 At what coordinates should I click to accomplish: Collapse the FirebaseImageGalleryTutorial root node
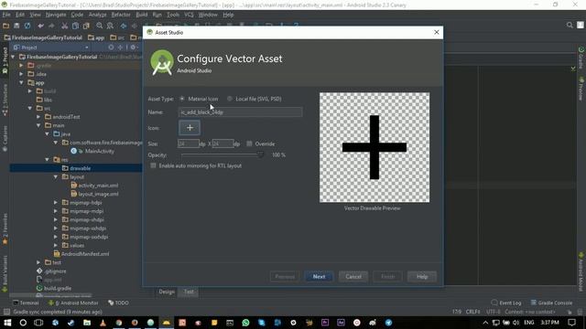(13, 57)
